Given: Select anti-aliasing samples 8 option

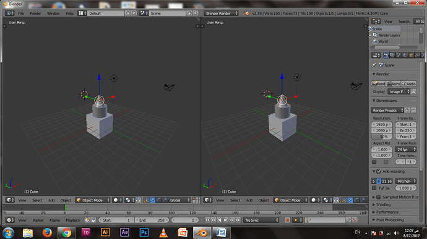Looking at the screenshot, I should (x=379, y=181).
